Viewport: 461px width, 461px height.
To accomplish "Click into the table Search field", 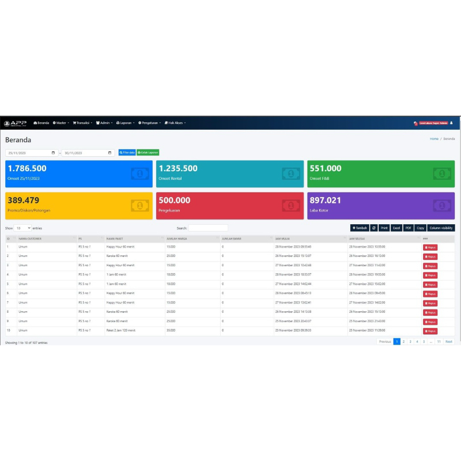I will click(208, 228).
